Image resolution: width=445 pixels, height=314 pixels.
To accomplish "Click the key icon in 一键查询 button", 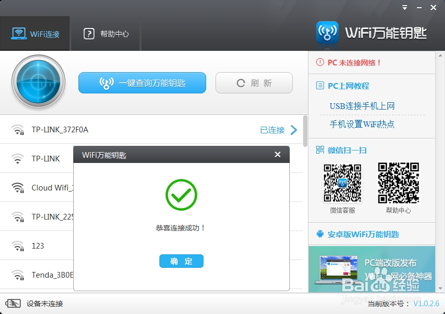I will click(106, 83).
